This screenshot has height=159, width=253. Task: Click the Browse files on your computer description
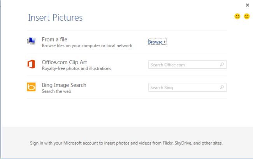tap(87, 45)
